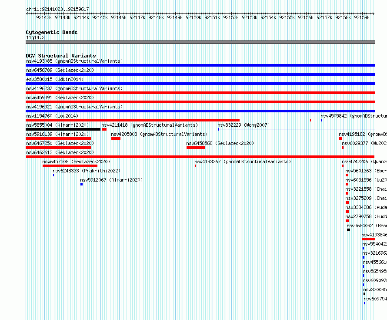Click the red bar under nsv6458568
Screen dimensions: 387x320
(196, 148)
